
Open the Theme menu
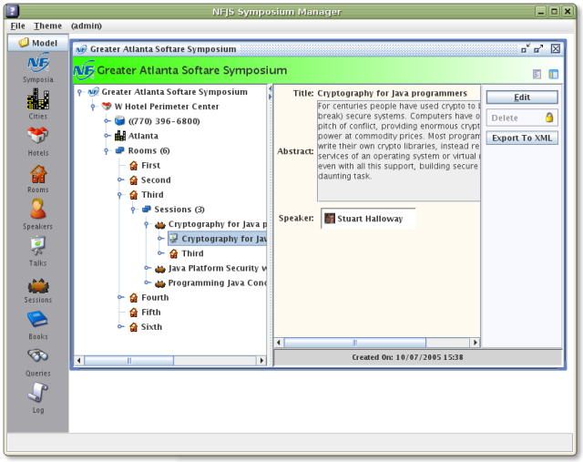(x=48, y=26)
